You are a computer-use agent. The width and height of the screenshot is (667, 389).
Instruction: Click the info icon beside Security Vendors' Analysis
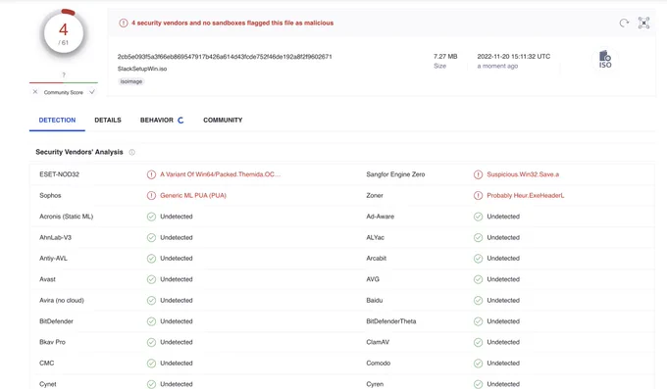click(131, 152)
